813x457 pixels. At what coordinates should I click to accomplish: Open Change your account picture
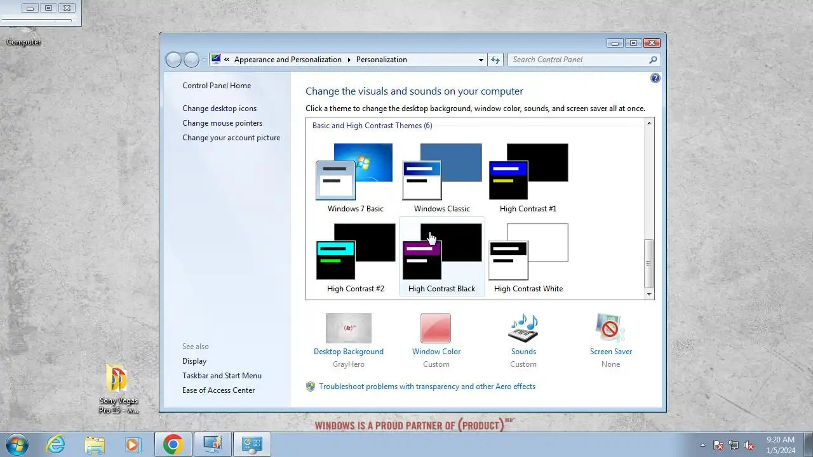(231, 138)
